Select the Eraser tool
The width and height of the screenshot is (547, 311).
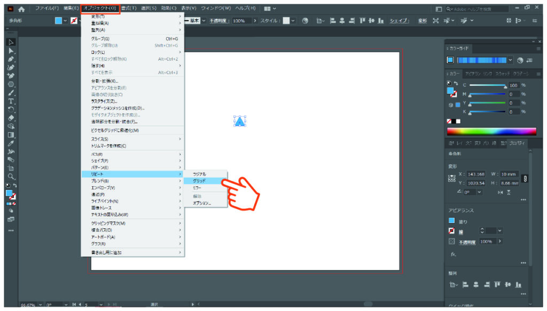coord(11,118)
